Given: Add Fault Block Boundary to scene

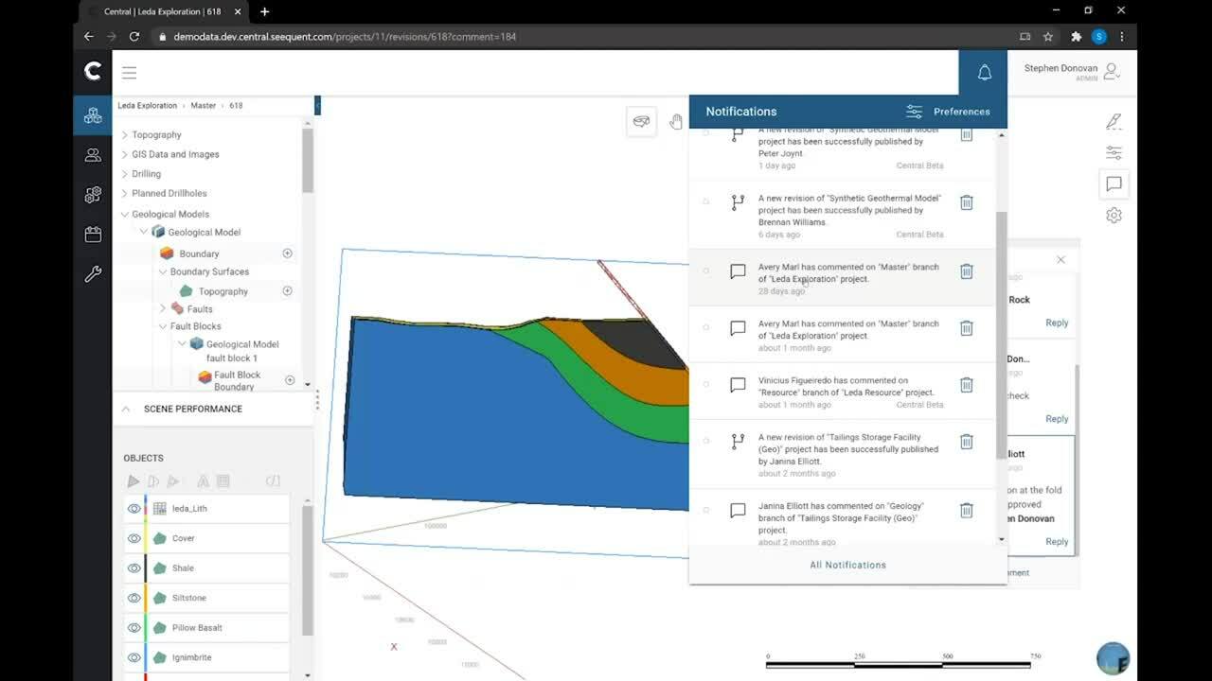Looking at the screenshot, I should point(290,380).
